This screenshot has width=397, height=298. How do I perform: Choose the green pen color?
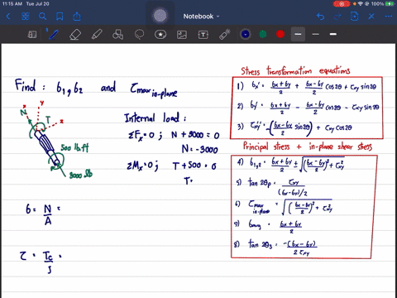point(263,34)
